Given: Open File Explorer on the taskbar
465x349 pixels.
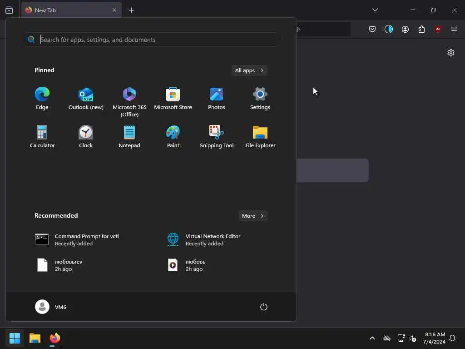Looking at the screenshot, I should point(35,338).
